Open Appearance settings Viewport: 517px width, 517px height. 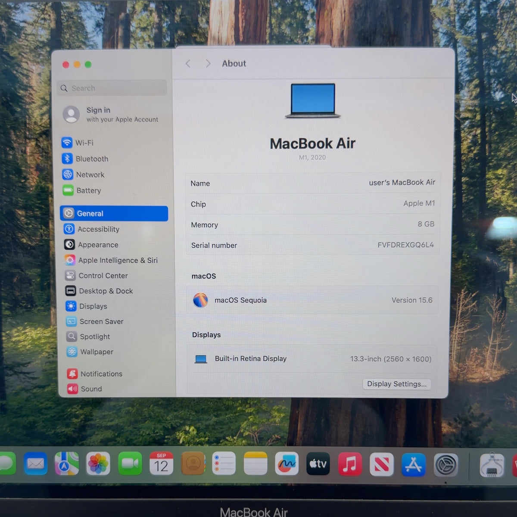[x=91, y=245]
